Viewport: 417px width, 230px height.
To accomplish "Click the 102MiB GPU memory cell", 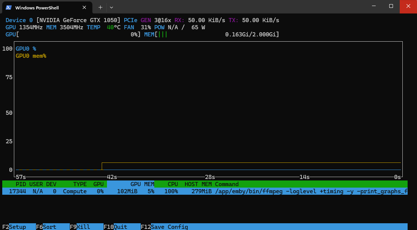I will (x=127, y=191).
